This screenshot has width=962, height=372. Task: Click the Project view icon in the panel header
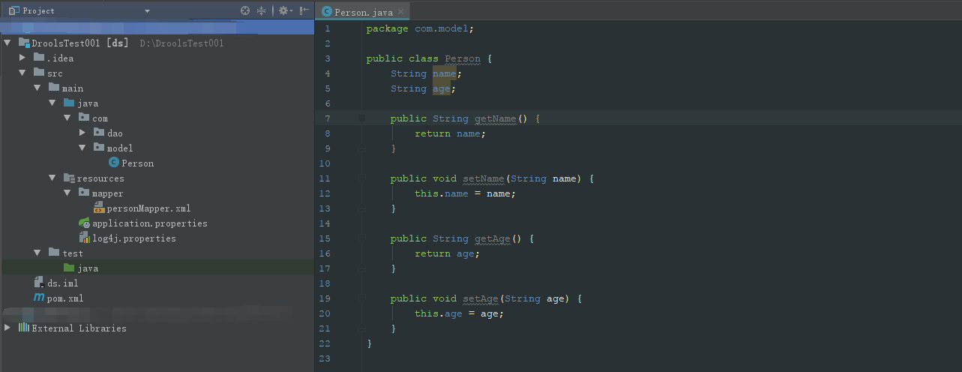(x=13, y=10)
